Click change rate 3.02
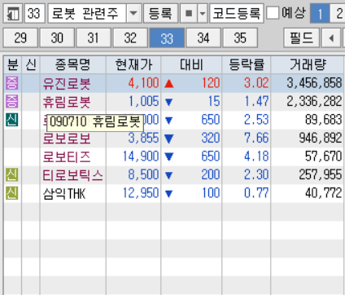Viewport: 345px width, 295px height. 256,83
